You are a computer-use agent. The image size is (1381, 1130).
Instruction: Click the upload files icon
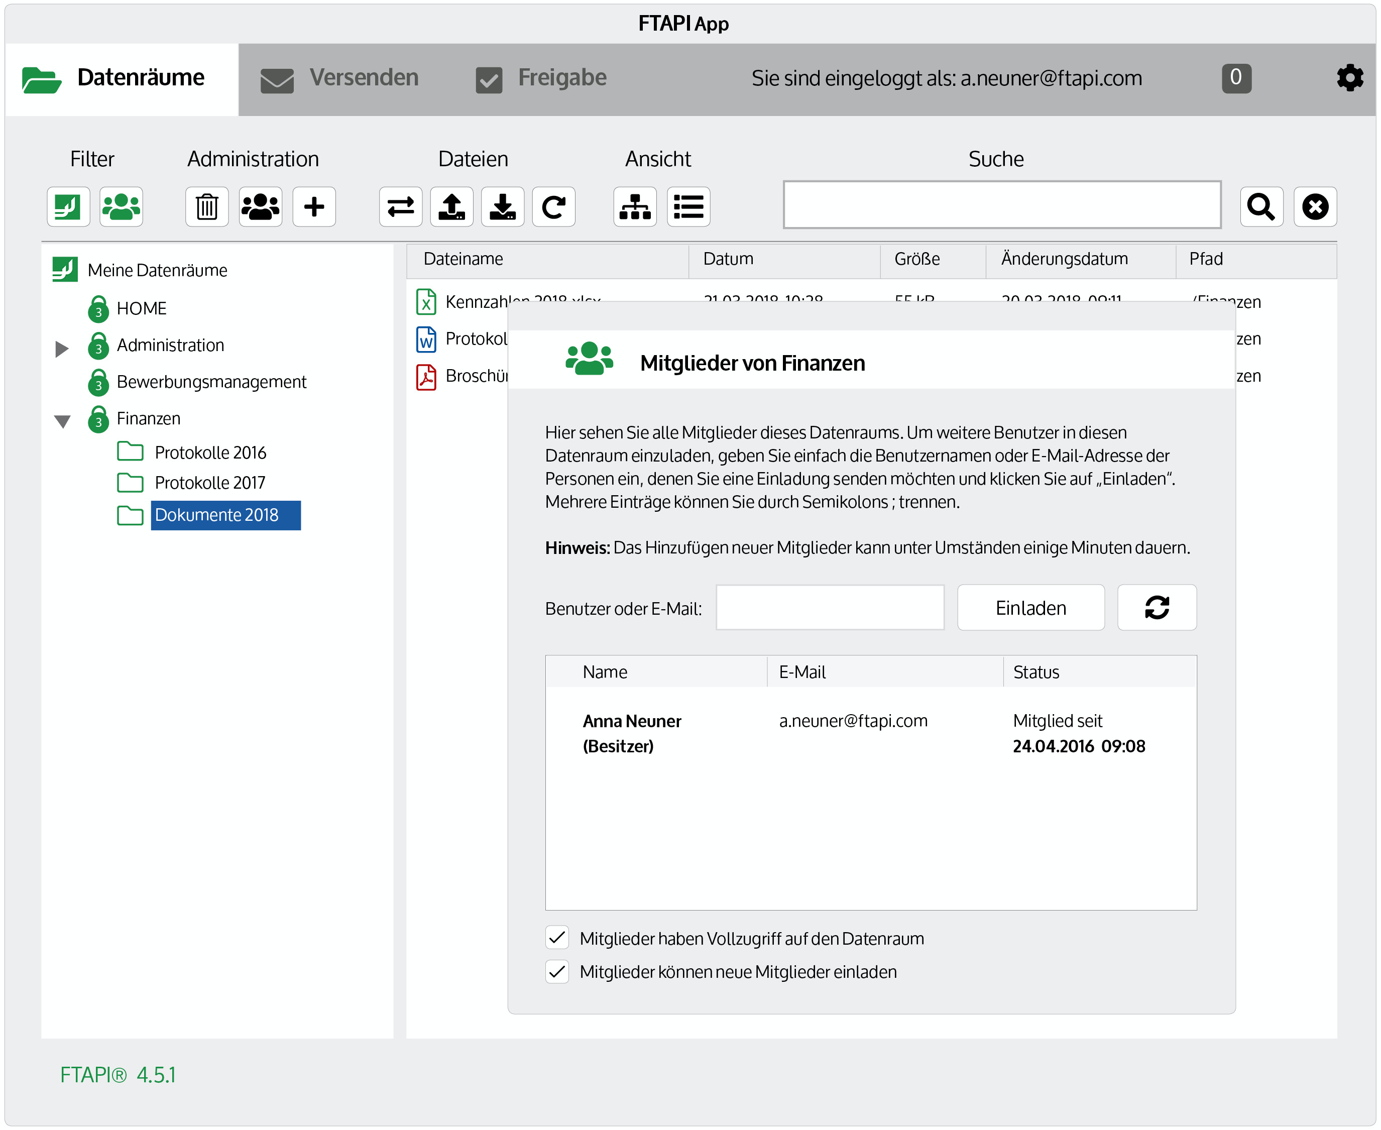pos(451,207)
